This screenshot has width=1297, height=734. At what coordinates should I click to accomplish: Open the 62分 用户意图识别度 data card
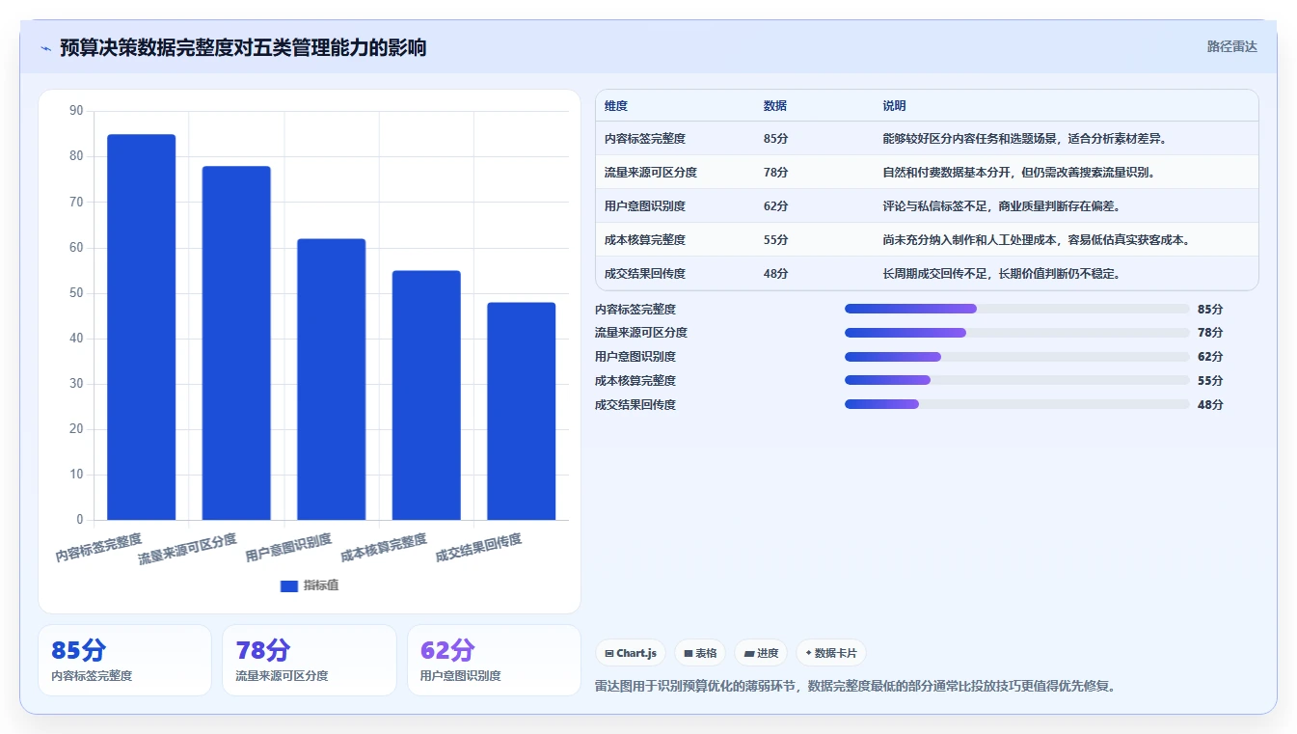click(x=494, y=660)
